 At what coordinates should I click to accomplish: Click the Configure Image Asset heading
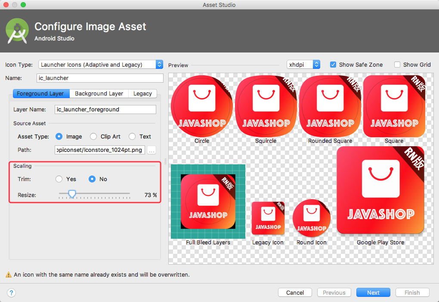90,27
